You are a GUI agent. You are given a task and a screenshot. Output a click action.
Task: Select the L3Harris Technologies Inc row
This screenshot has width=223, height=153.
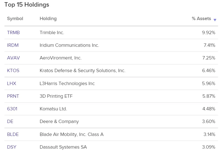[111, 83]
